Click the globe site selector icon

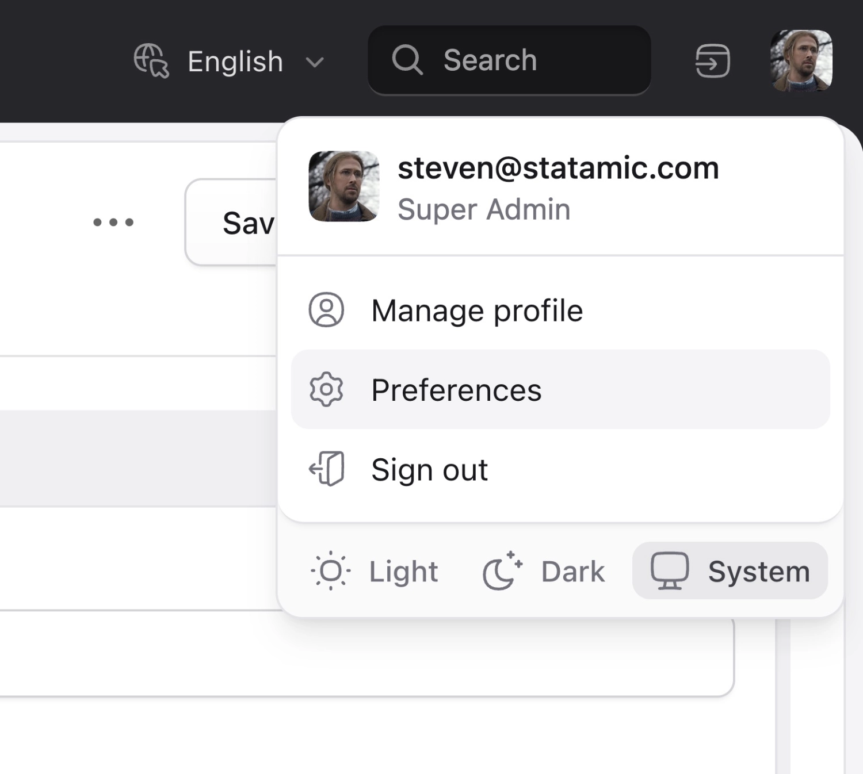pos(151,60)
